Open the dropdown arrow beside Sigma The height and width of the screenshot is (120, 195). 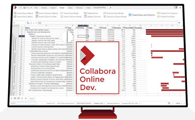(x=33, y=23)
